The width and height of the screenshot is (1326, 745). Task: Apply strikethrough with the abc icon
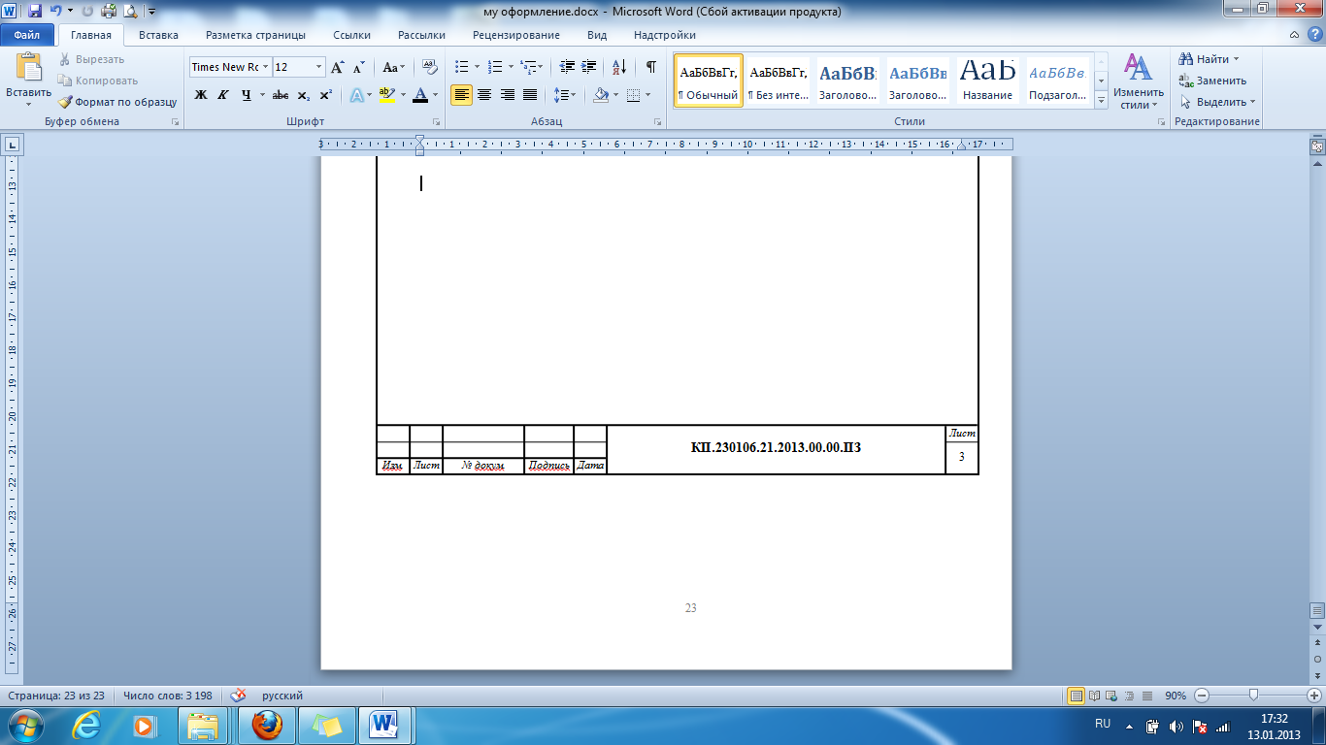tap(281, 95)
